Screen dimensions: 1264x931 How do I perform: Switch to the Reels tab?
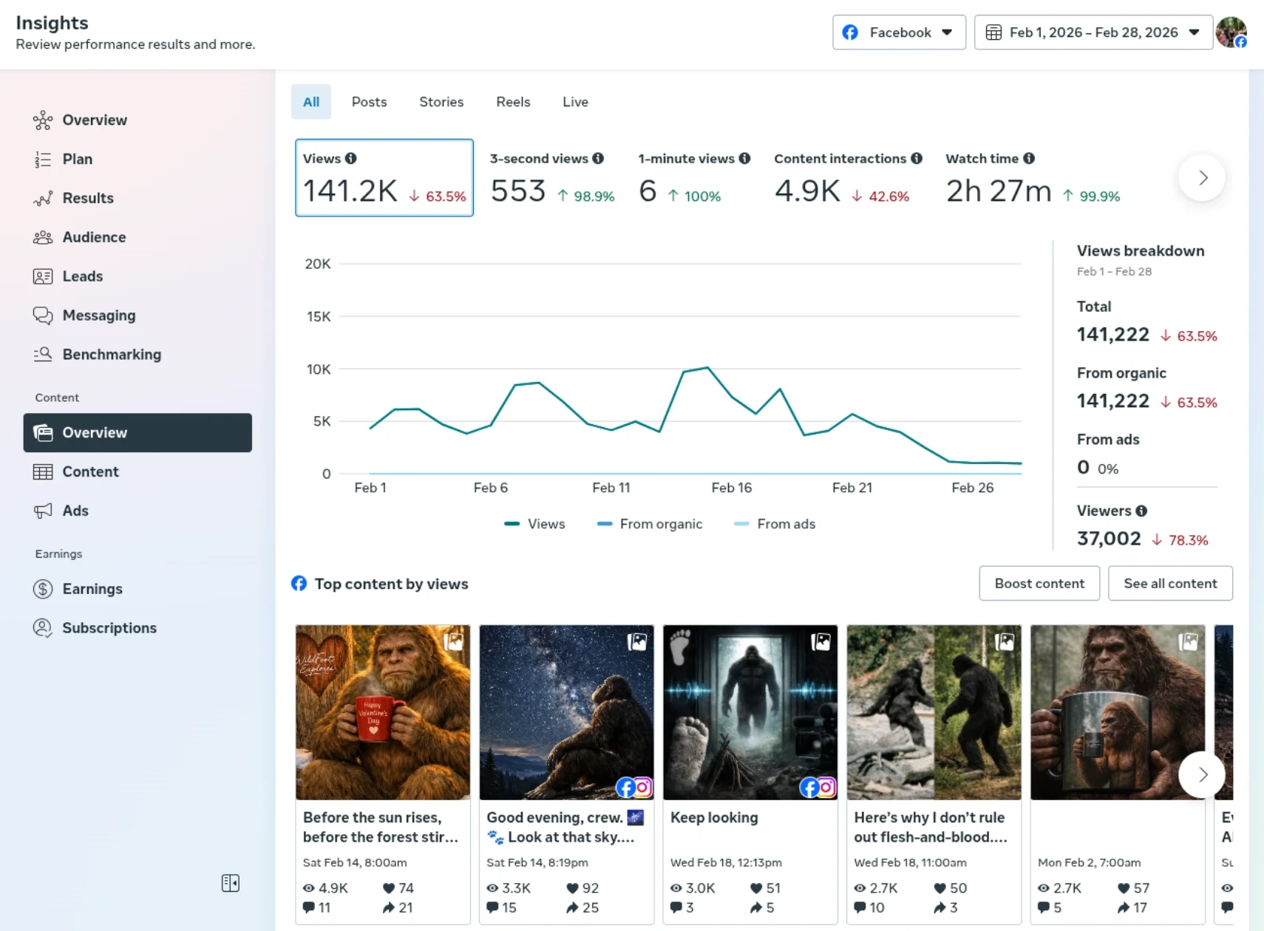pos(513,102)
